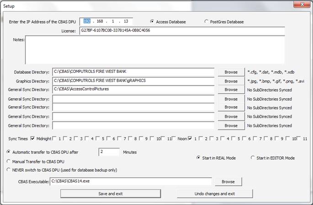313x205 pixels.
Task: Browse for the AccessControlPictures sync directory
Action: tap(231, 90)
